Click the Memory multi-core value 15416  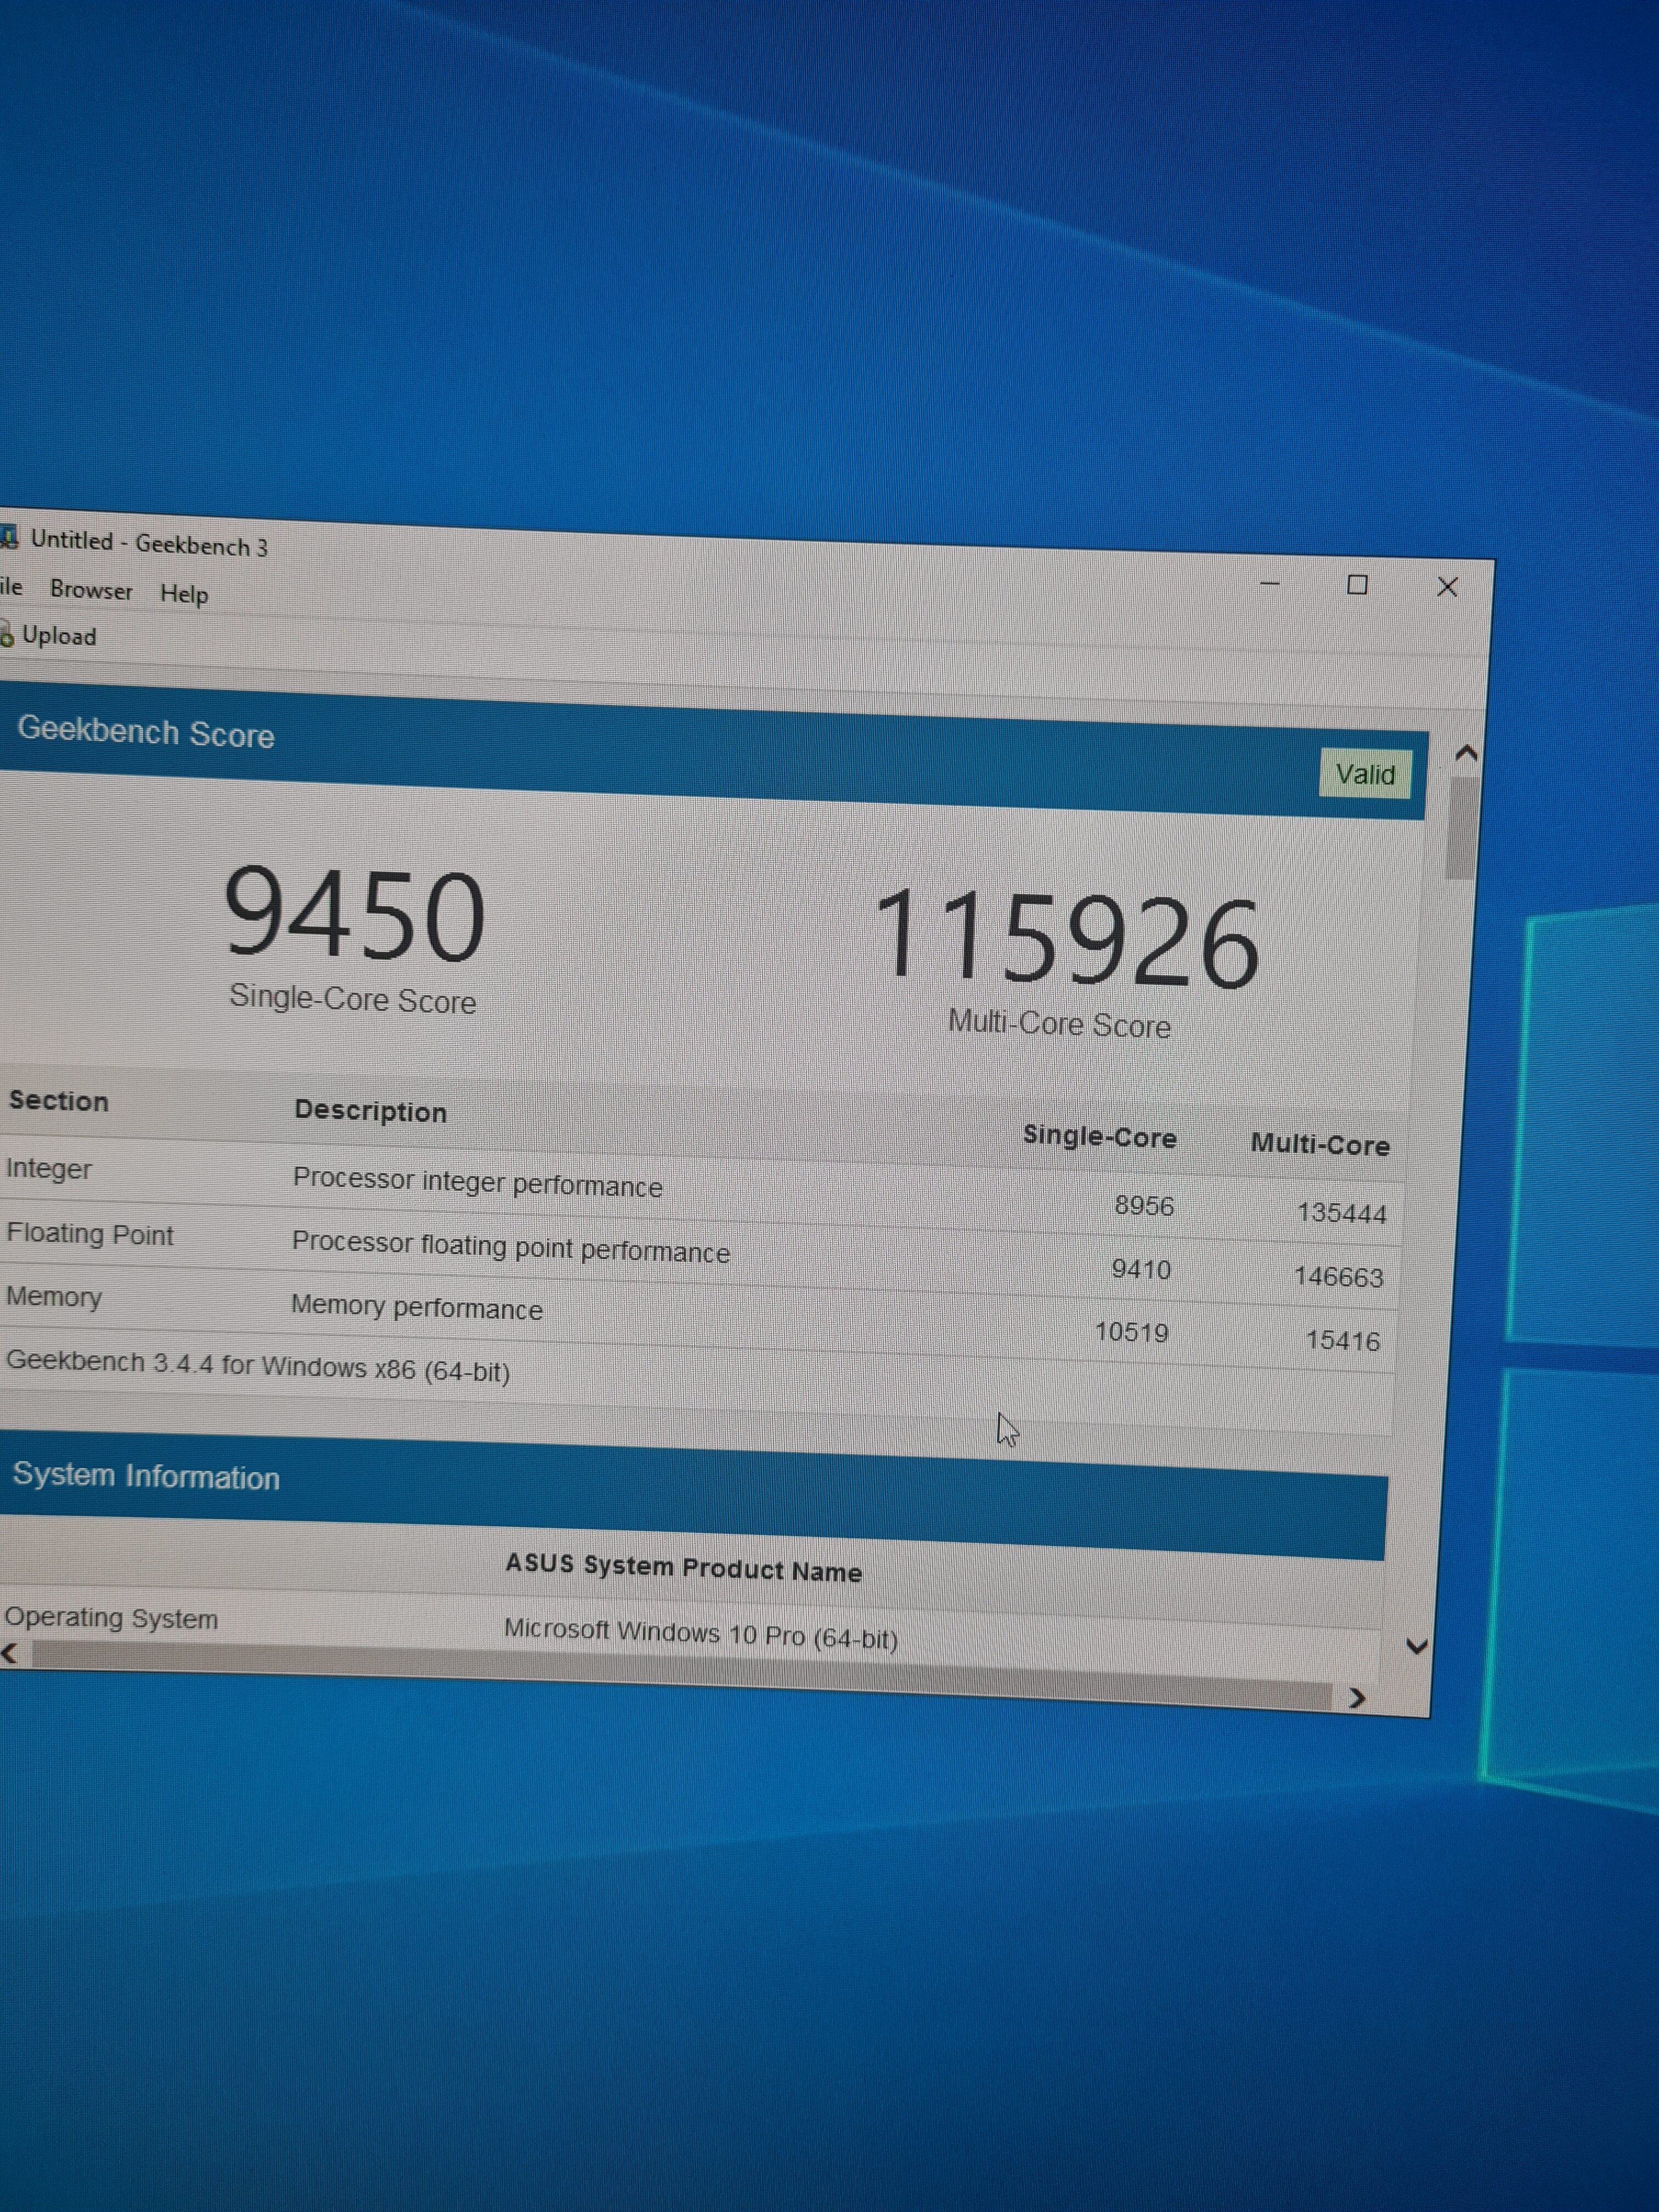1343,1341
